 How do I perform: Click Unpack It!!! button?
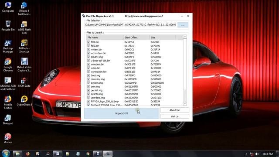(x=122, y=113)
